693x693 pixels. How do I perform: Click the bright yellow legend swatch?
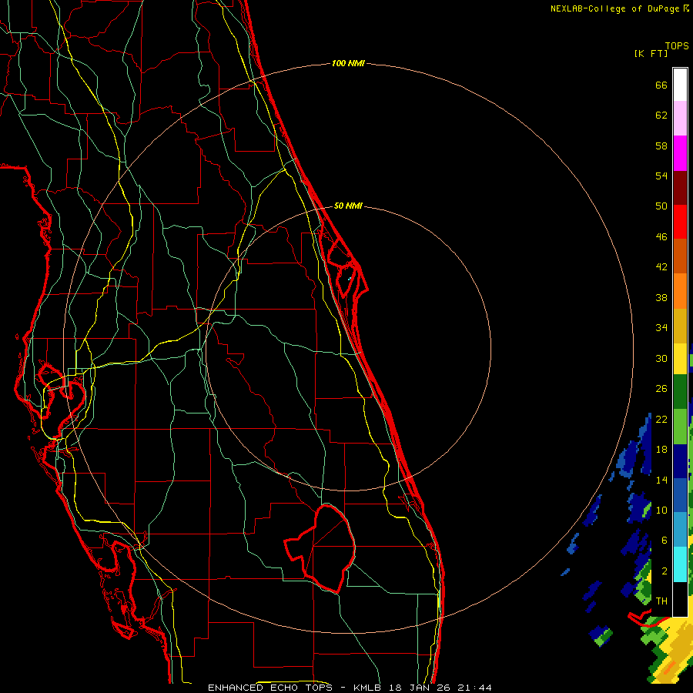(x=680, y=358)
